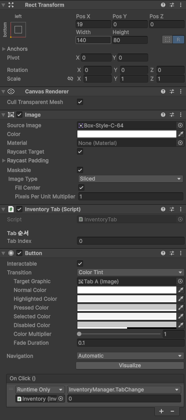This screenshot has height=420, width=186.
Task: Open help for Canvas Renderer component
Action: click(163, 91)
